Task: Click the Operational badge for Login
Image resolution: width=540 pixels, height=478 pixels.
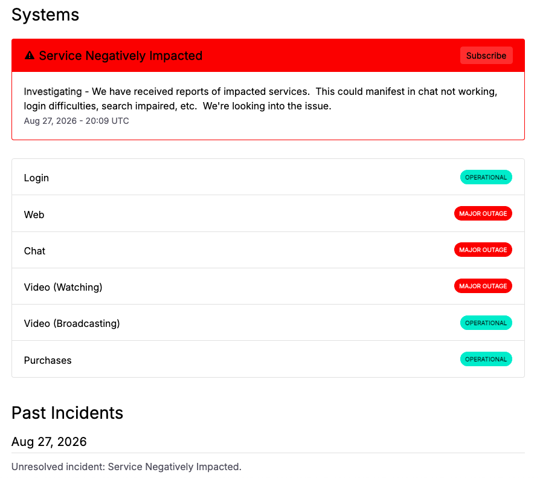Action: 486,177
